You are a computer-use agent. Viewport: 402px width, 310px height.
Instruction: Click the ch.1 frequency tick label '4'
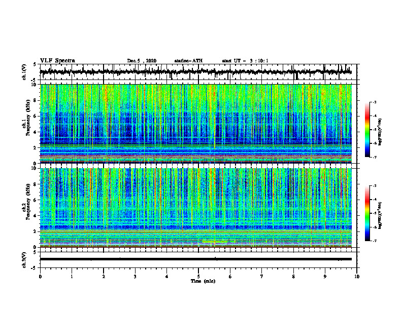[x=35, y=132]
